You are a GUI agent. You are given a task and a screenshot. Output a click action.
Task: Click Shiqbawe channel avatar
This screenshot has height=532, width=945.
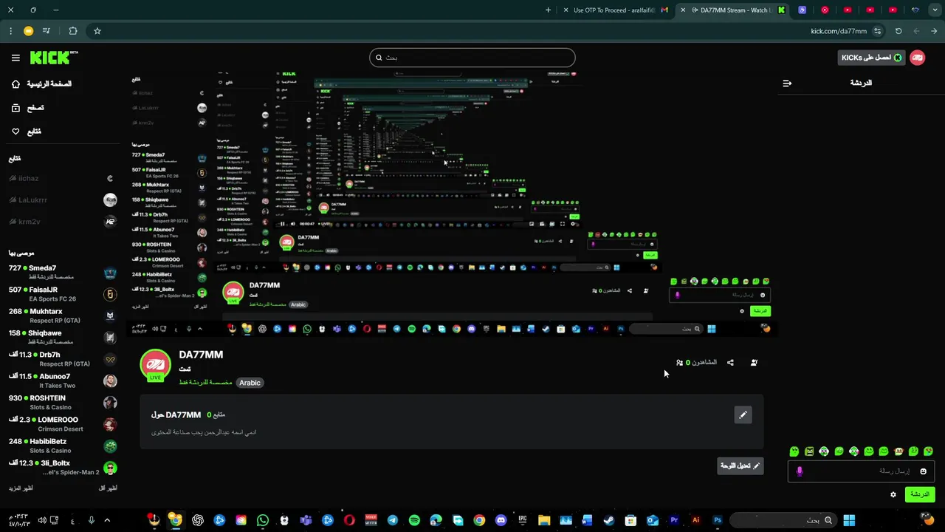110,338
